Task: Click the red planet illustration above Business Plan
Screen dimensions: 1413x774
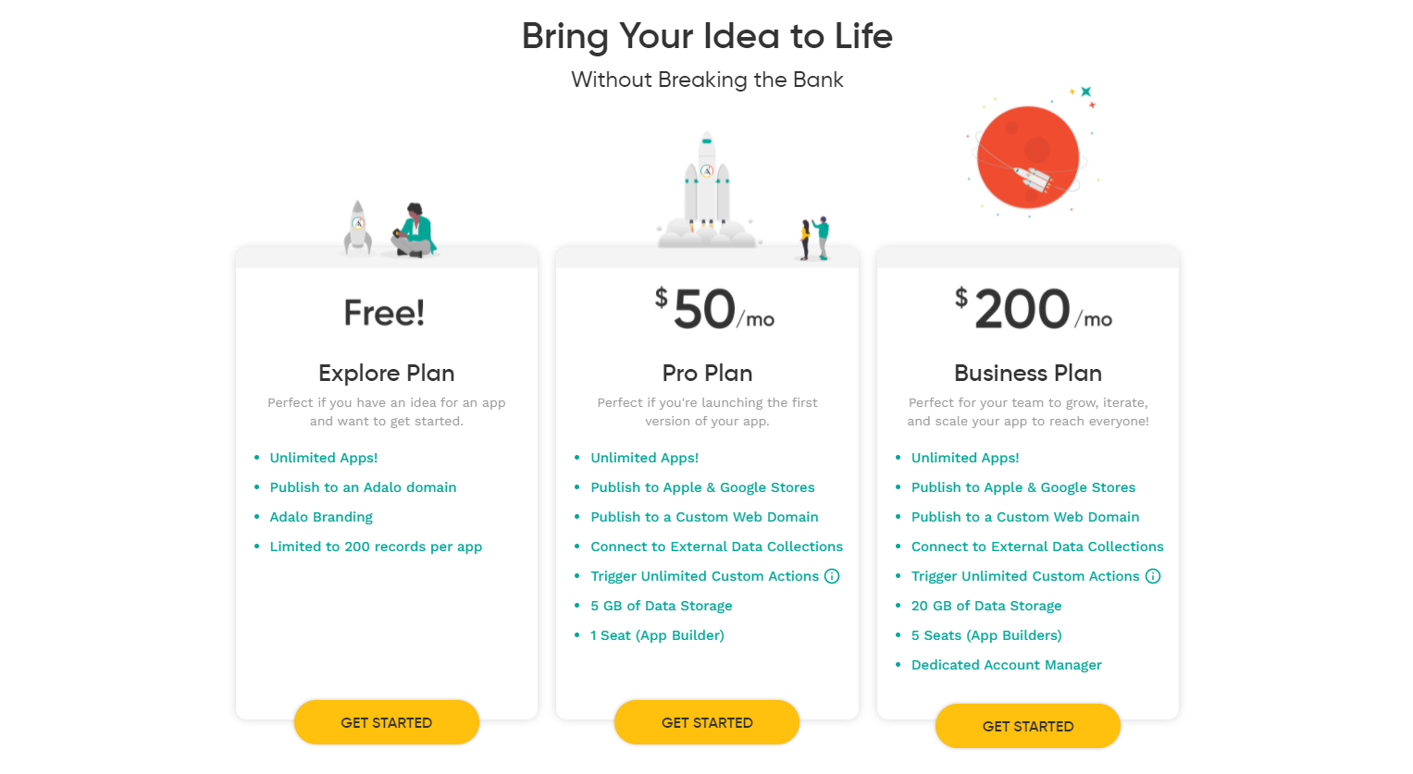Action: pyautogui.click(x=1028, y=157)
